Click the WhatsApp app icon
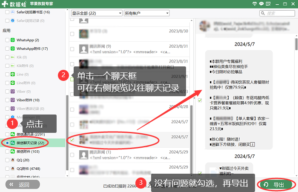This screenshot has width=298, height=192. click(12, 40)
